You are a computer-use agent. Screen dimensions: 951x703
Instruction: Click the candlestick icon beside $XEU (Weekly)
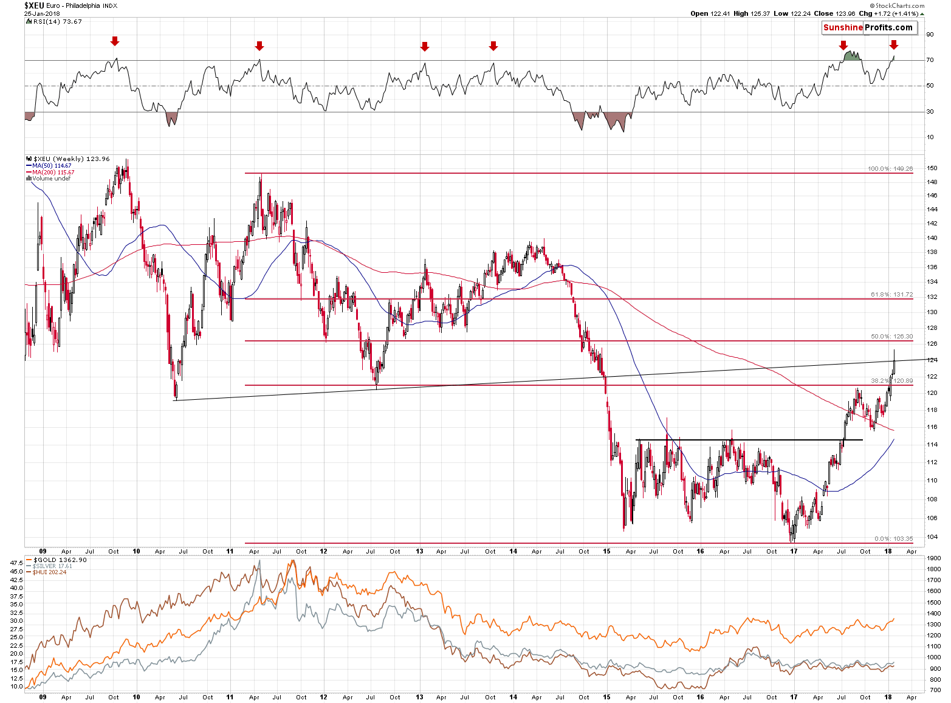click(29, 159)
